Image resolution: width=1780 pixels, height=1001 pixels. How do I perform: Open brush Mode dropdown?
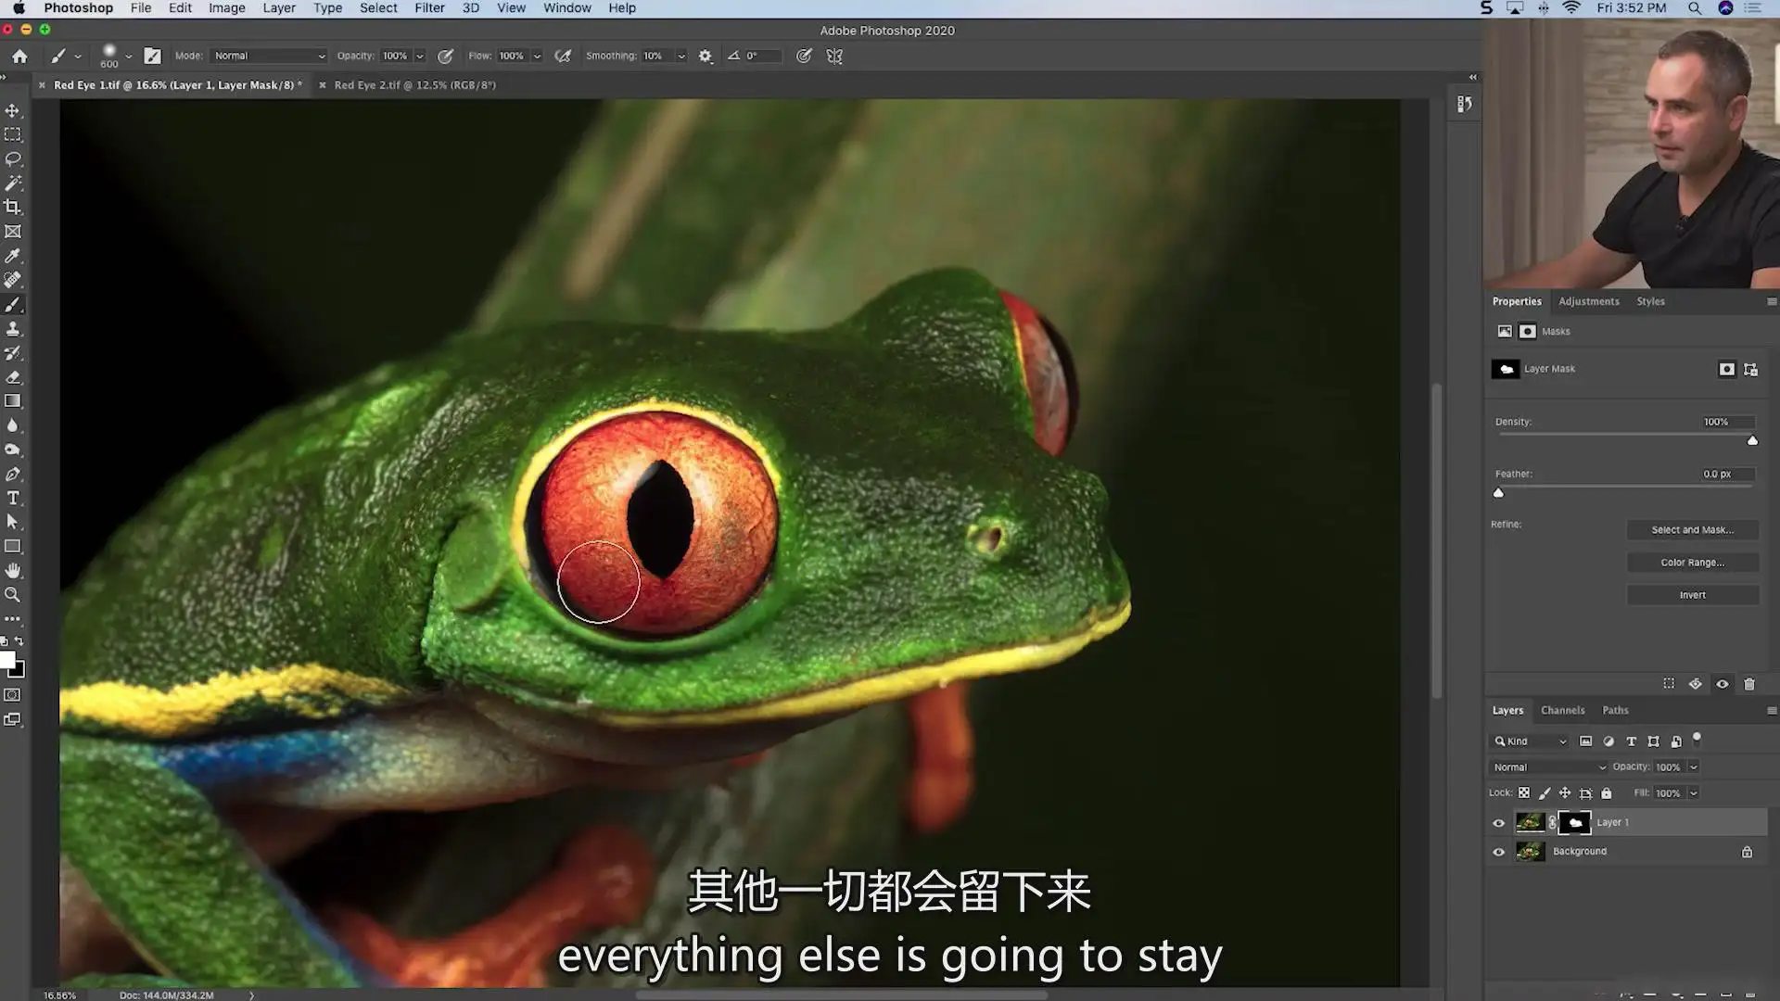click(x=268, y=56)
